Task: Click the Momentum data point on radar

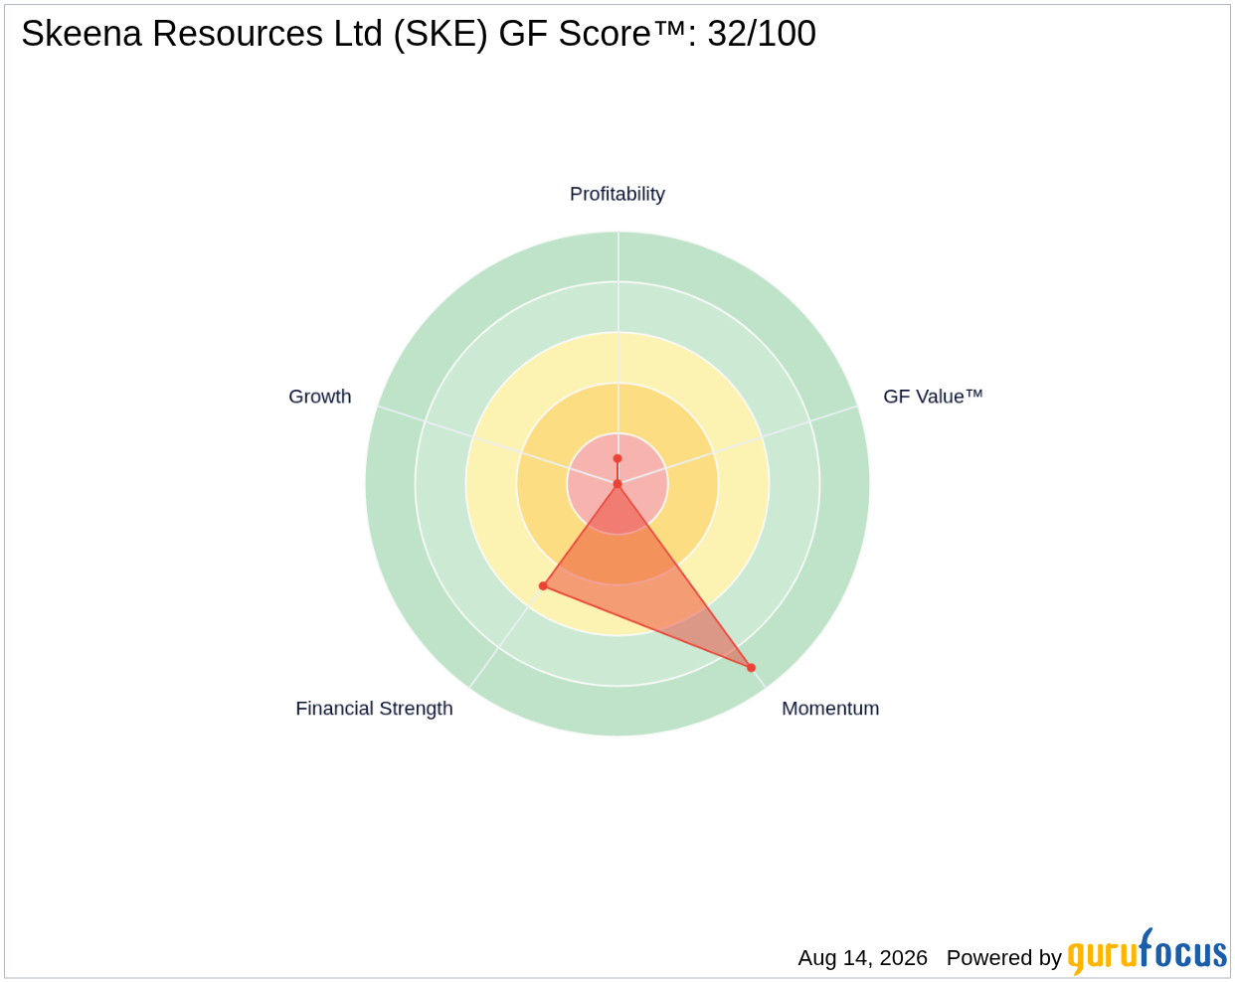Action: [751, 668]
